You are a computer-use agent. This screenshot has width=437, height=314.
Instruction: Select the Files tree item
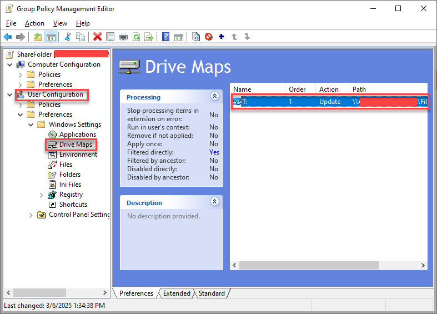coord(66,165)
